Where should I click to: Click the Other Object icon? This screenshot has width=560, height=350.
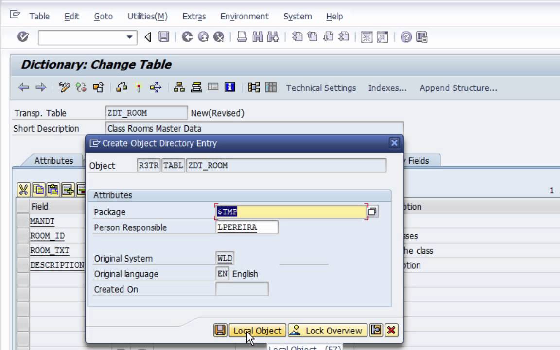coord(98,87)
